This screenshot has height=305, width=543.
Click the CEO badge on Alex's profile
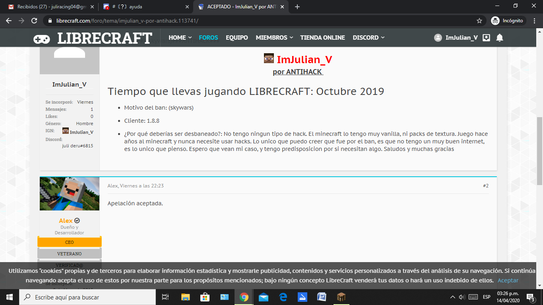(x=70, y=242)
